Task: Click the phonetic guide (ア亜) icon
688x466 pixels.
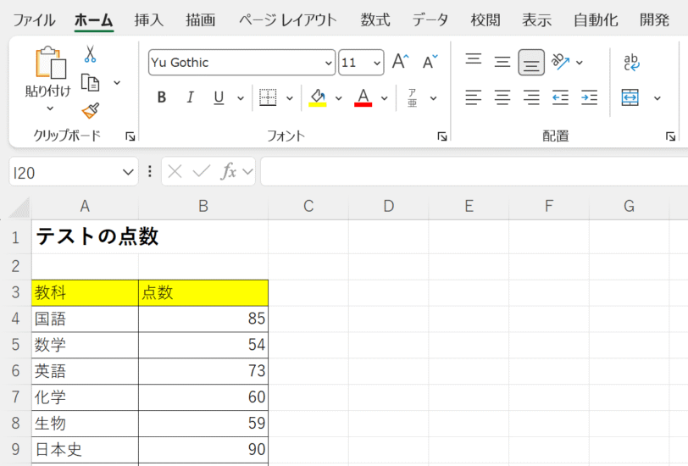Action: pos(412,97)
